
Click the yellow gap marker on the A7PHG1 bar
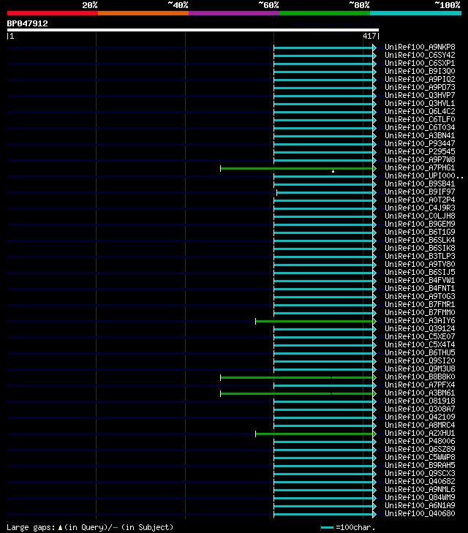tap(333, 171)
